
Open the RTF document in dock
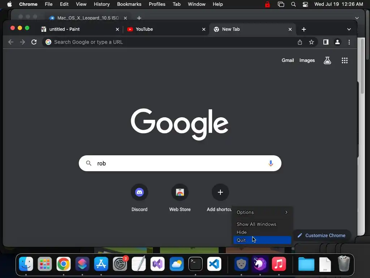pyautogui.click(x=325, y=265)
